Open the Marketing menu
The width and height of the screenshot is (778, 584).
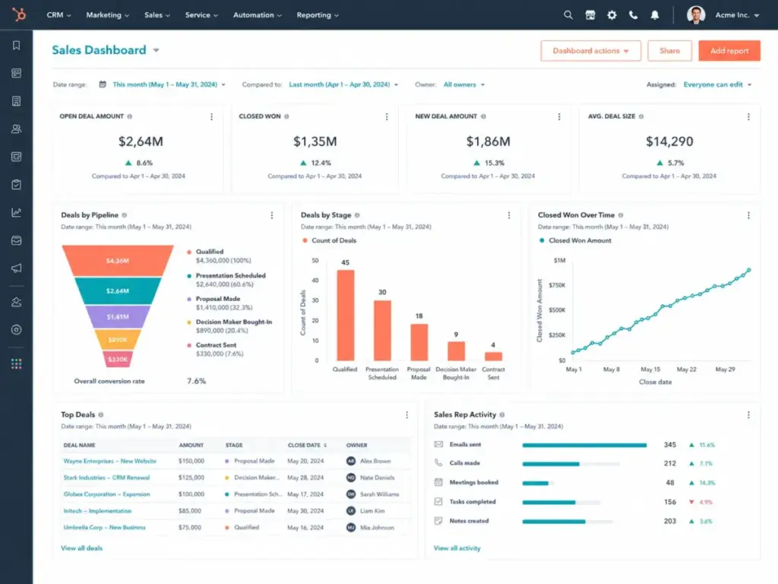click(x=107, y=15)
